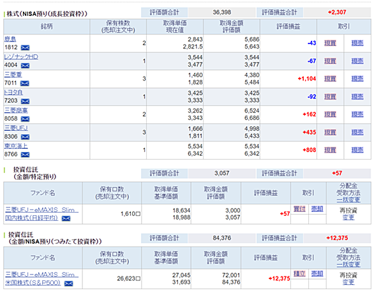The height and width of the screenshot is (295, 374).
Task: Open the 鹿島 stock link
Action: (x=10, y=39)
